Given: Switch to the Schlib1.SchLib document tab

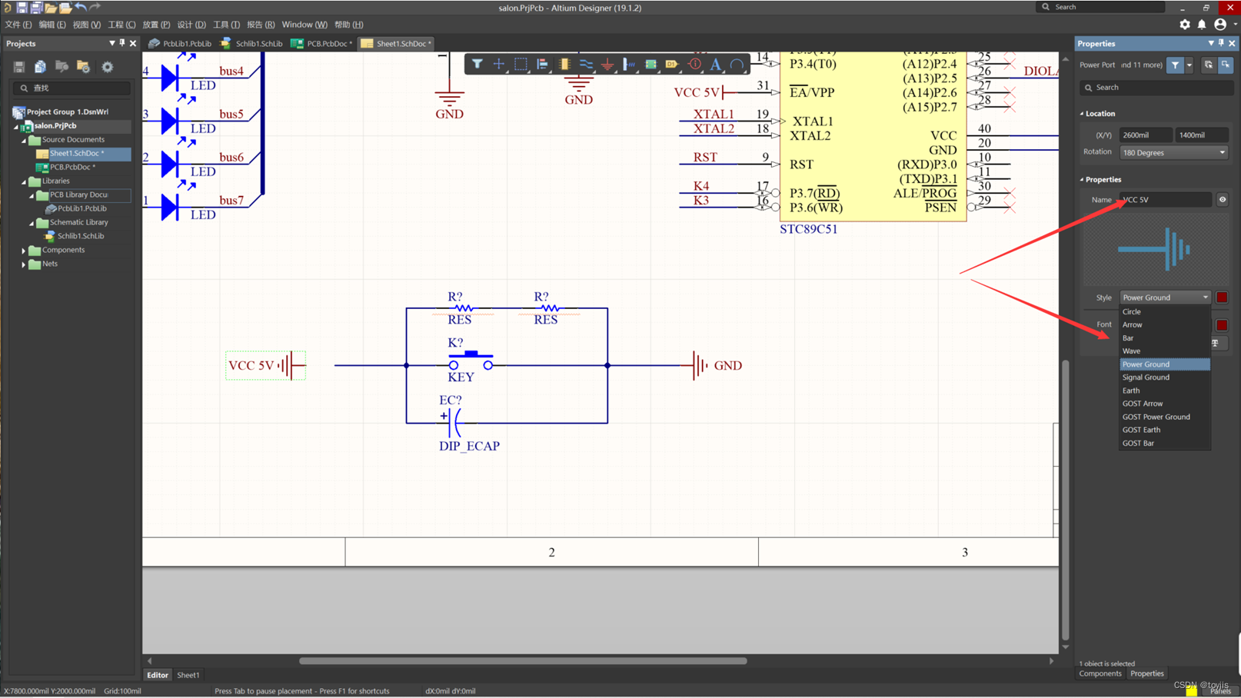Looking at the screenshot, I should click(x=252, y=44).
